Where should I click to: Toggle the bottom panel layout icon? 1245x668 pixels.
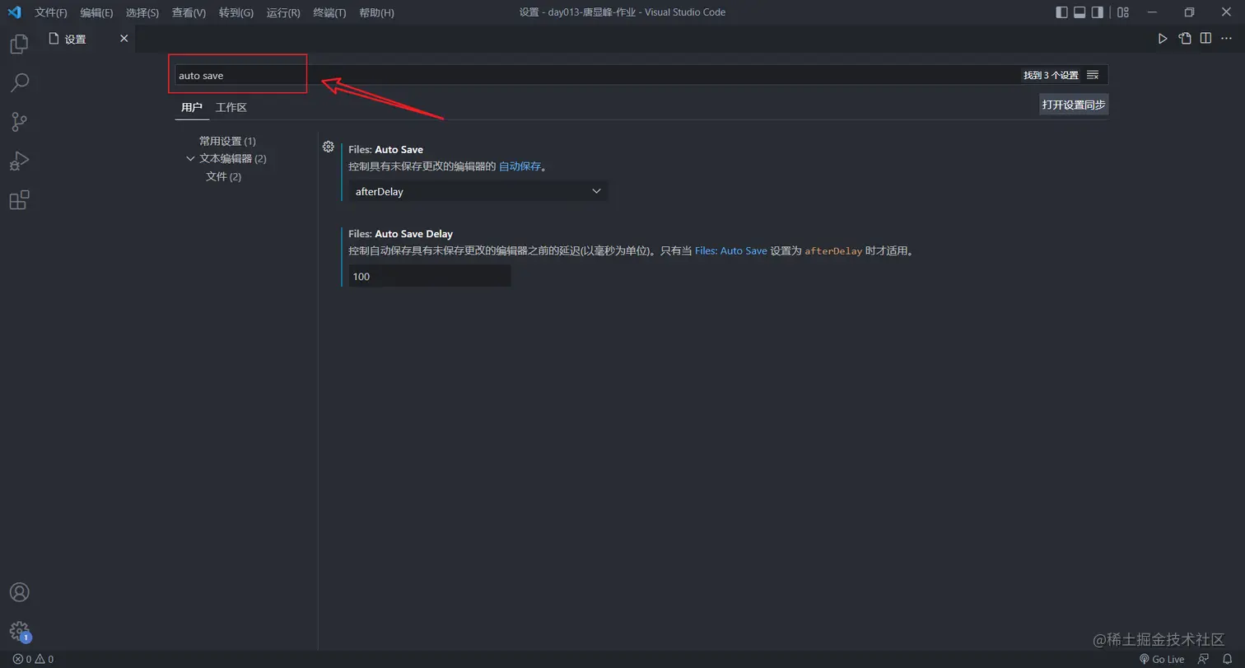tap(1079, 12)
